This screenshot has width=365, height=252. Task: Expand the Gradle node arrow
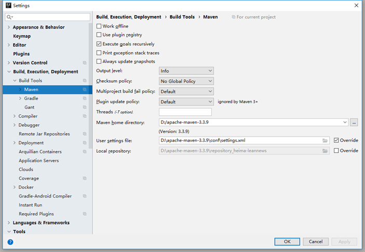pos(20,98)
